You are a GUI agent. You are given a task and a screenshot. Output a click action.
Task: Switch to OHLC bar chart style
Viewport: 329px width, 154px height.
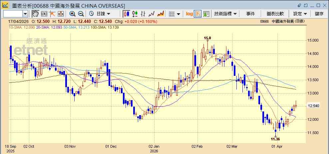(x=143, y=14)
